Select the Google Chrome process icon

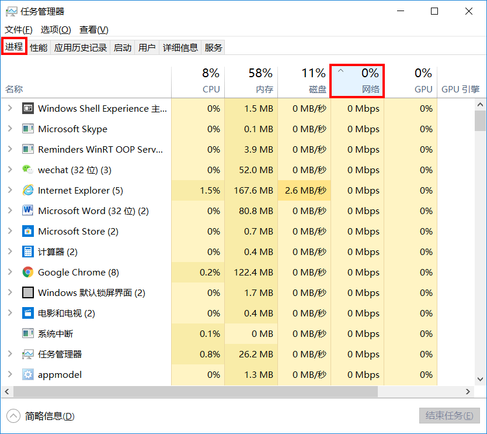click(27, 272)
